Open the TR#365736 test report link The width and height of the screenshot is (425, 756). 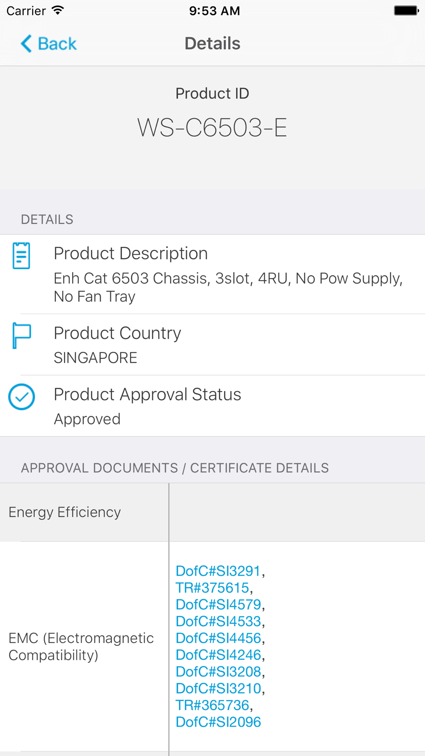pos(212,705)
